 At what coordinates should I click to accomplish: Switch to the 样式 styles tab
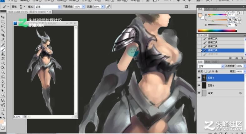(x=215, y=9)
